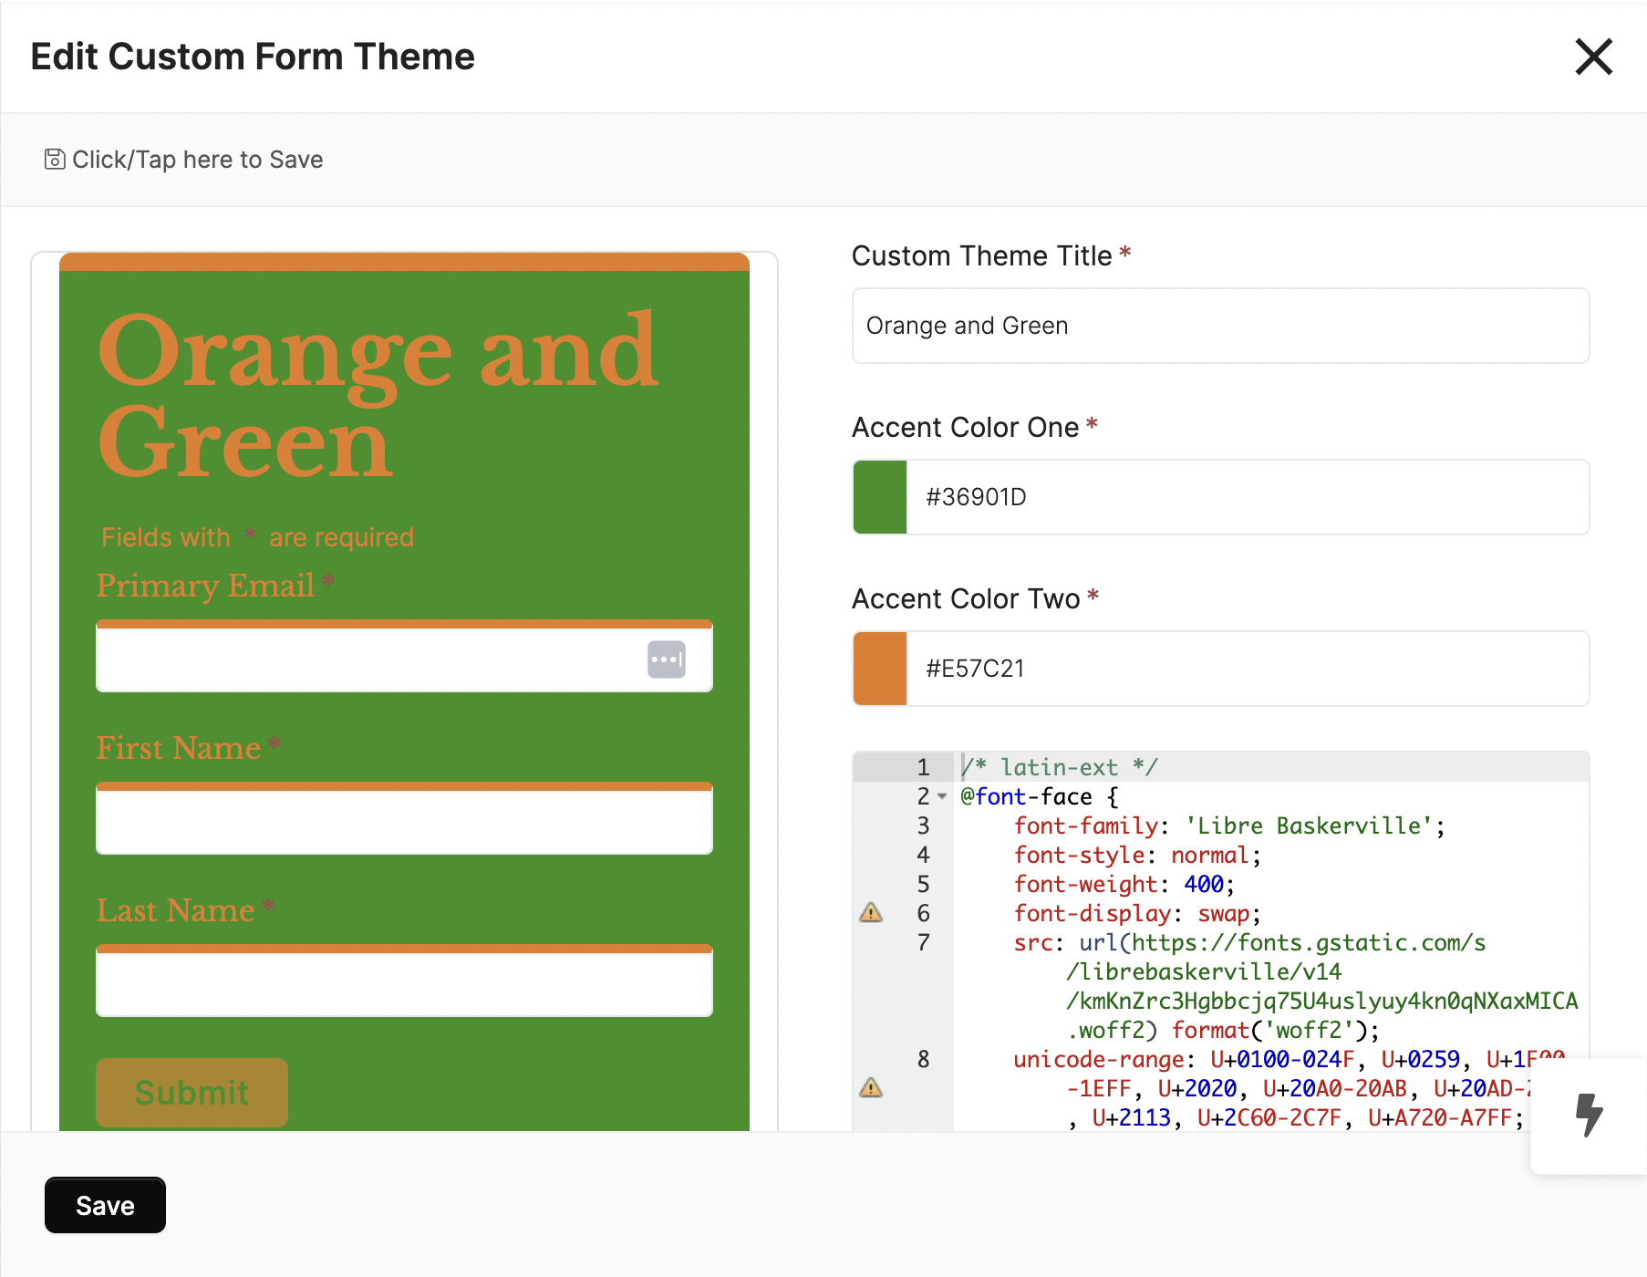The height and width of the screenshot is (1277, 1647).
Task: Click the warning icon next to code line 6
Action: click(x=872, y=913)
